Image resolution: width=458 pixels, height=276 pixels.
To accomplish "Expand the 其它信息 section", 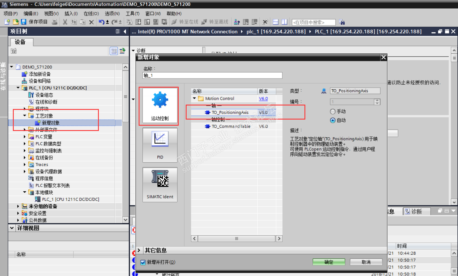I will 139,250.
